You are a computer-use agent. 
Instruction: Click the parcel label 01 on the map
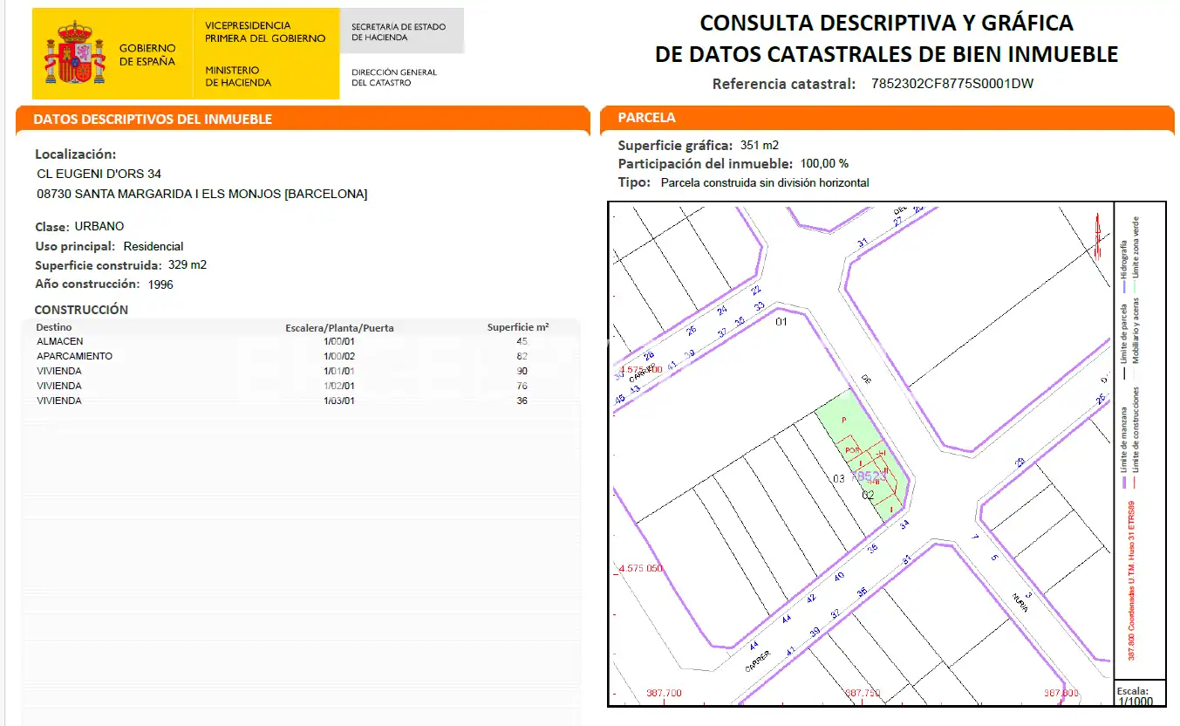pyautogui.click(x=781, y=322)
